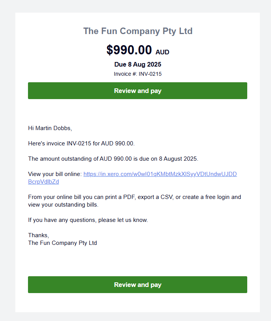Click the Thanks sign-off text
Screen dimensions: 271x321
click(38, 235)
